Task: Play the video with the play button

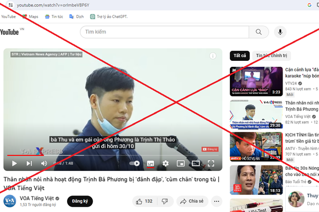Action: 14,163
